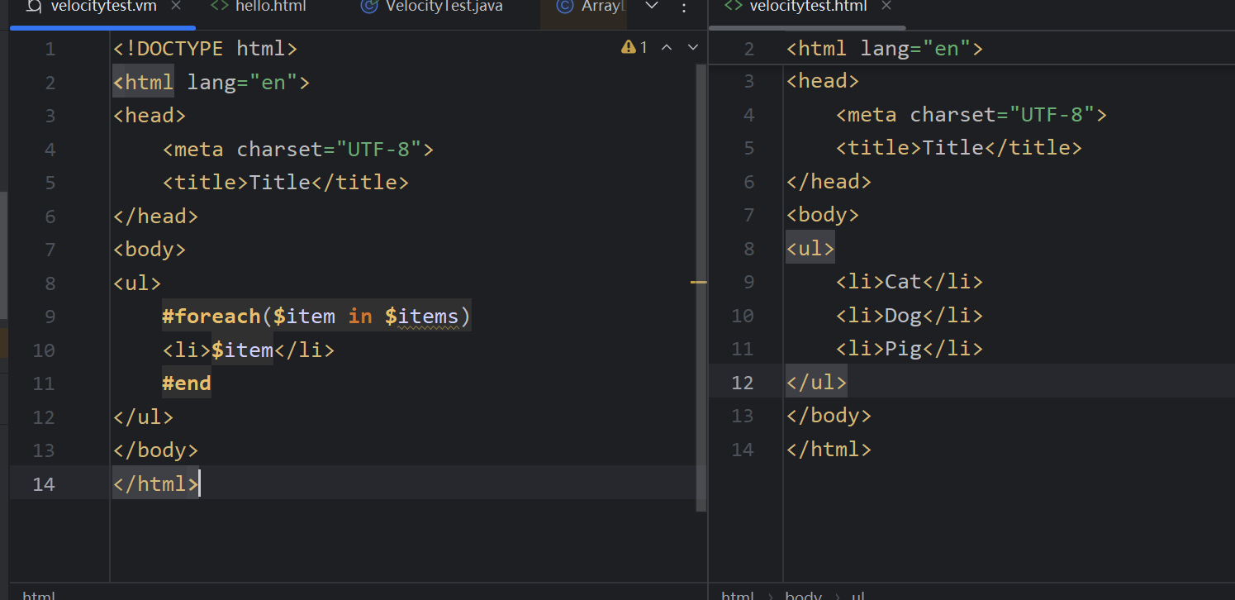
Task: Click the yellow warning stripe mark on scrollbar
Action: 699,283
